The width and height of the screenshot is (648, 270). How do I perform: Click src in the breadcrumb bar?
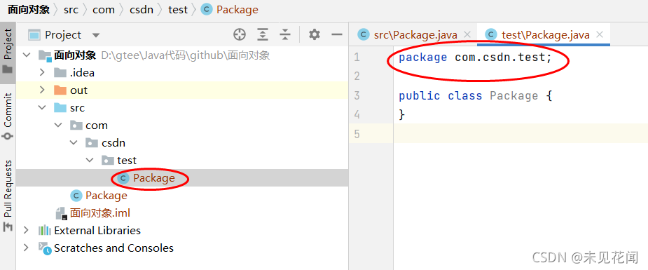71,10
